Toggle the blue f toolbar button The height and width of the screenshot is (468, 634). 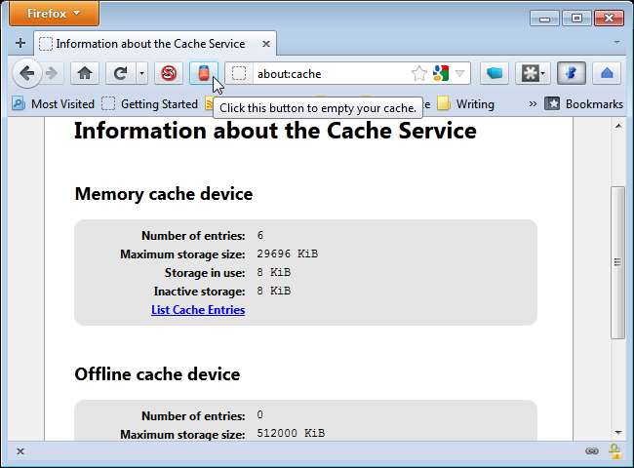571,73
